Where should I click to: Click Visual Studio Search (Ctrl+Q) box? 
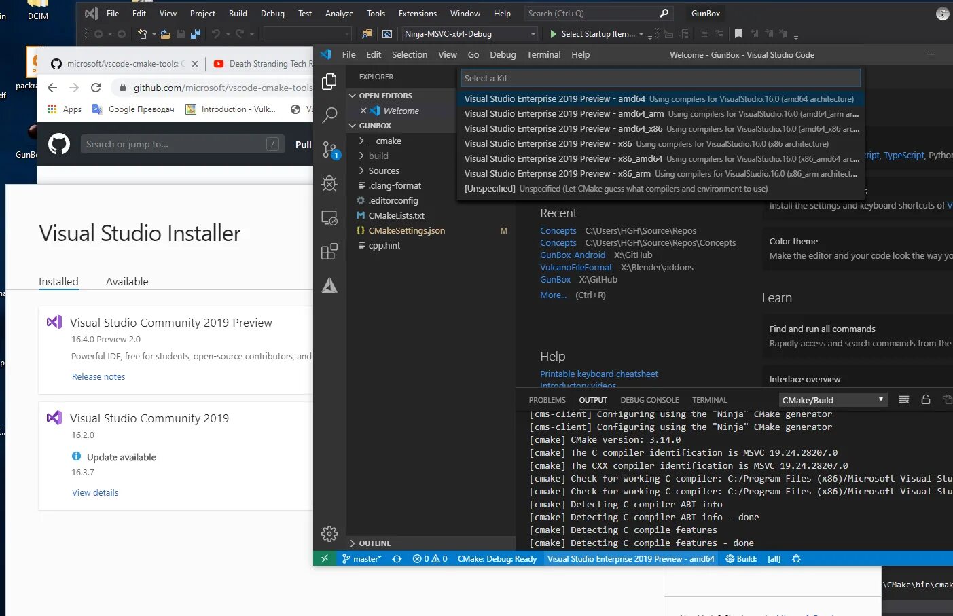click(598, 14)
